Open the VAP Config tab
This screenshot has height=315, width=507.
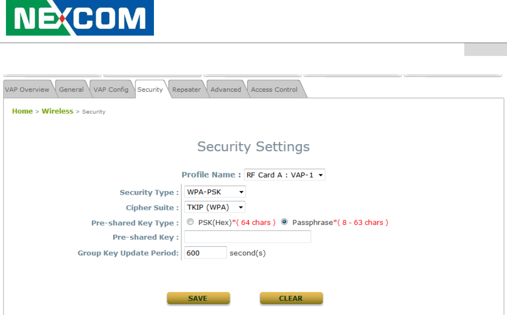point(111,90)
